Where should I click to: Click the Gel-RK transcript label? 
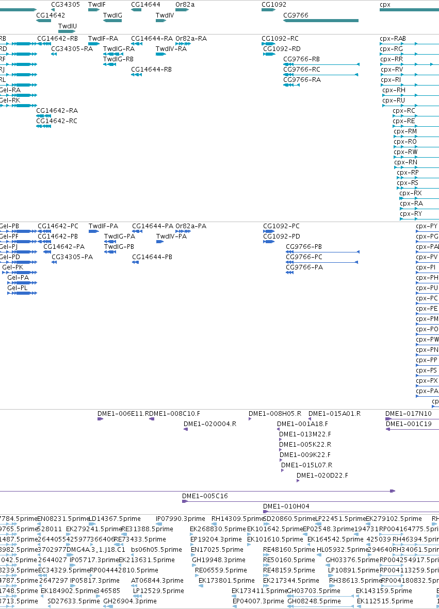(x=10, y=100)
